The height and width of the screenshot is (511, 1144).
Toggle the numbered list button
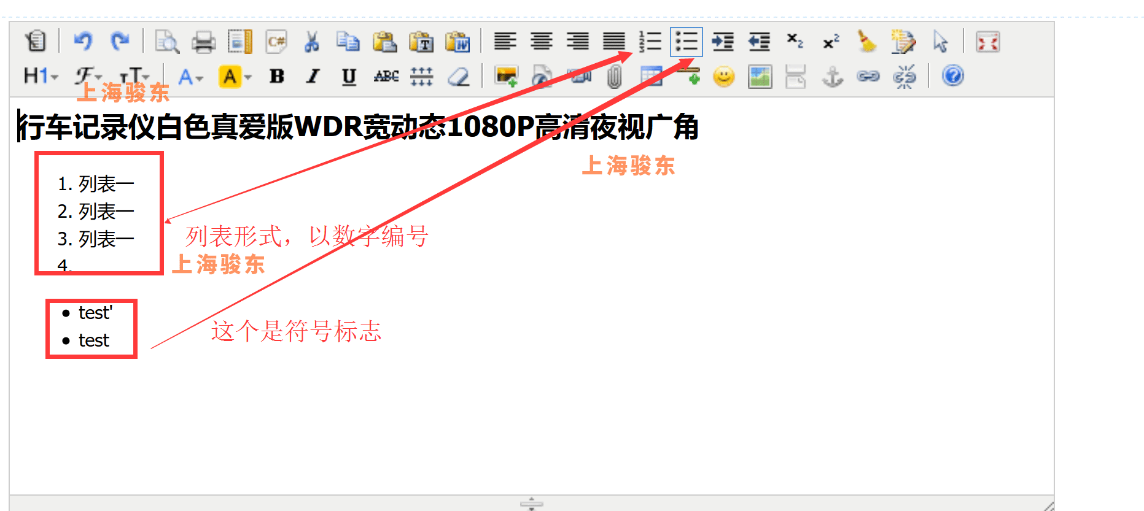click(650, 42)
